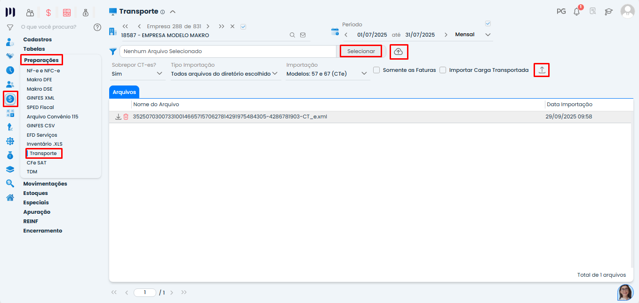Screen dimensions: 639x303
Task: Open the Sobrepor CT-es dropdown
Action: (137, 74)
